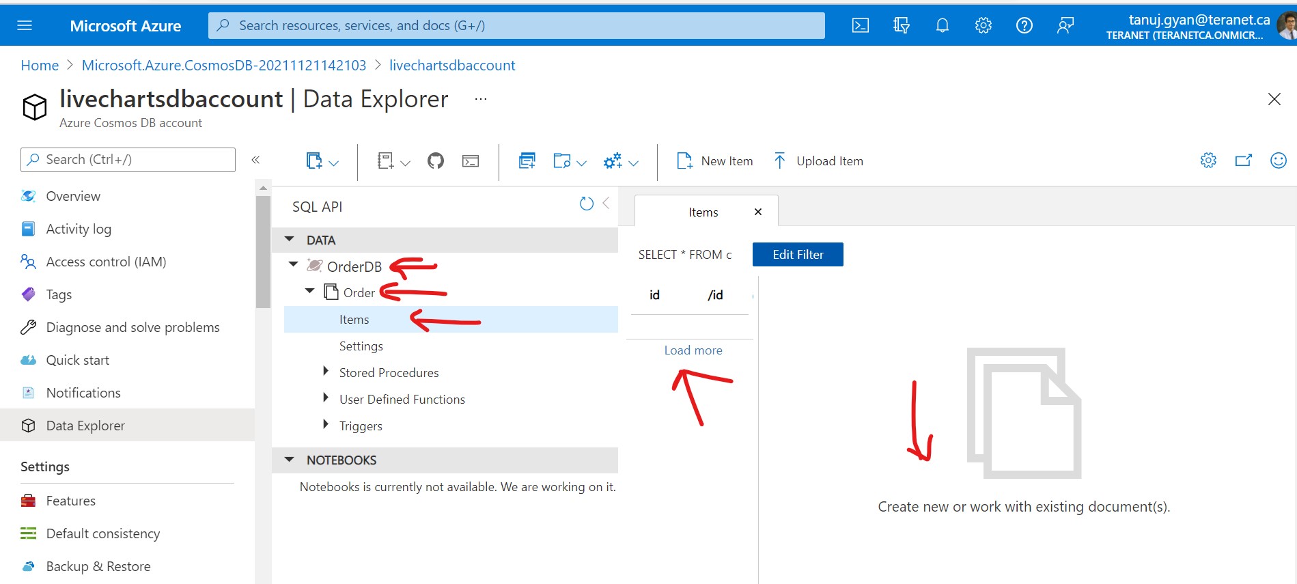Viewport: 1297px width, 584px height.
Task: Open the Azure portal hamburger menu
Action: [x=25, y=25]
